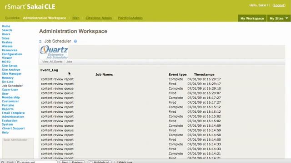Image resolution: width=291 pixels, height=163 pixels.
Task: Click the Job Scheduler help icon
Action: tap(75, 41)
